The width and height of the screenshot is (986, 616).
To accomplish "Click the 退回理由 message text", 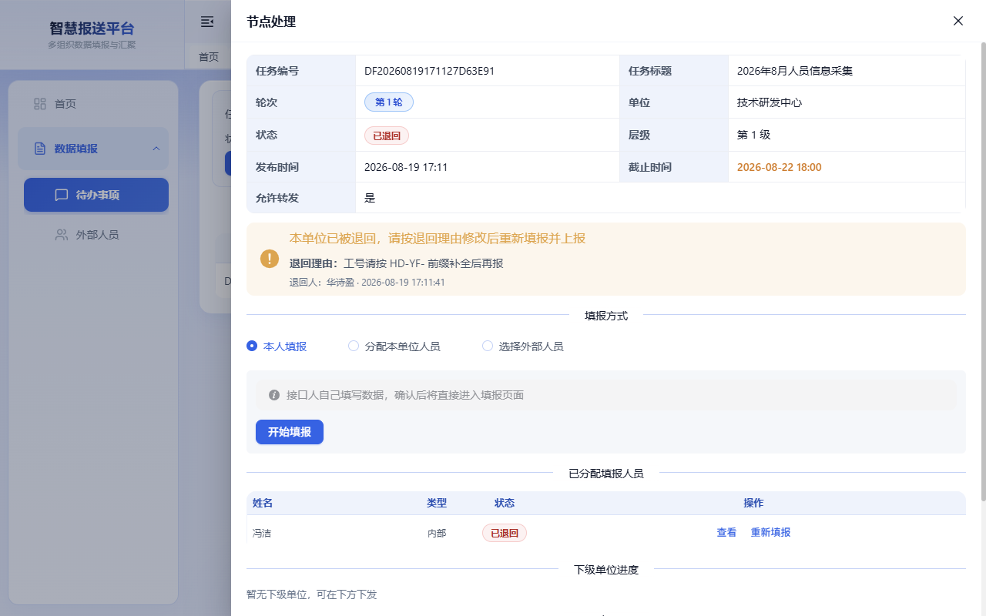I will 397,263.
